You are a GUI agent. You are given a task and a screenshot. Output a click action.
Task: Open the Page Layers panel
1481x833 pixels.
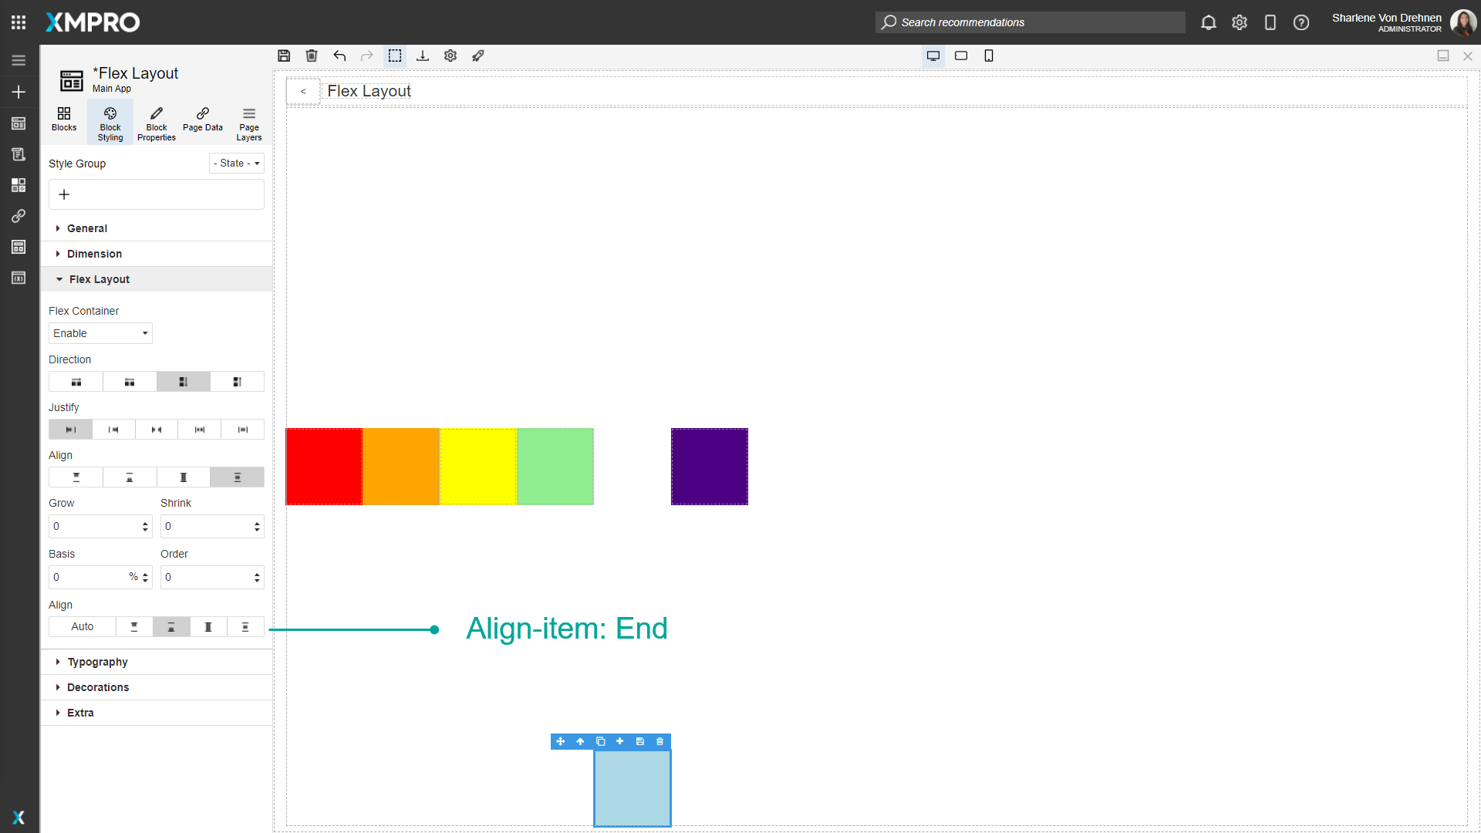tap(248, 122)
